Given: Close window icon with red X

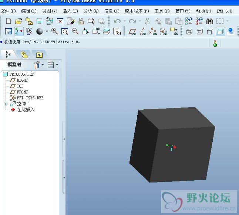Looking at the screenshot, I should (x=60, y=21).
